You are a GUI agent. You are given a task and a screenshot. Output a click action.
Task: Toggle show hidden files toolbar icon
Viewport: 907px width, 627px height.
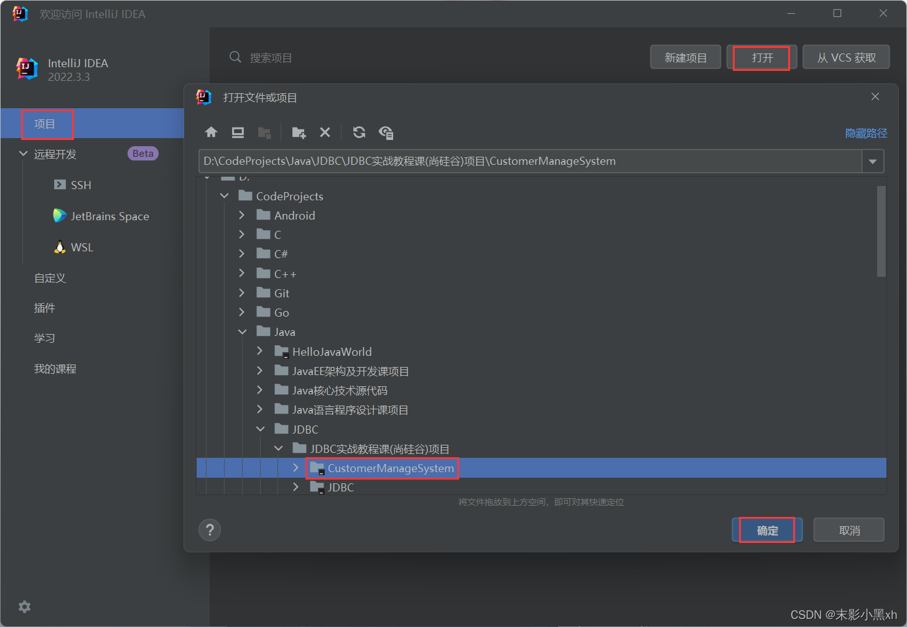[386, 132]
